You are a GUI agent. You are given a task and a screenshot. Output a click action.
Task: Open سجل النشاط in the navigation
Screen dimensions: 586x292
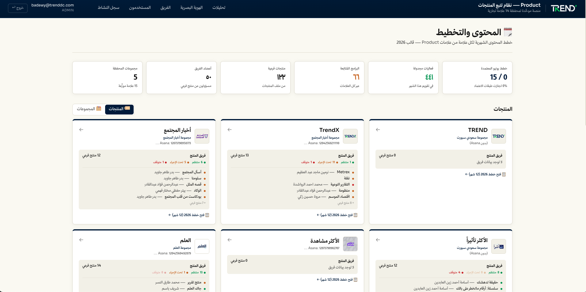tap(108, 8)
